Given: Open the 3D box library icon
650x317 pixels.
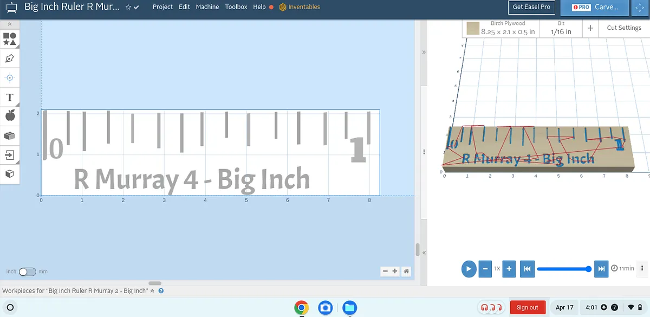Looking at the screenshot, I should click(x=10, y=174).
